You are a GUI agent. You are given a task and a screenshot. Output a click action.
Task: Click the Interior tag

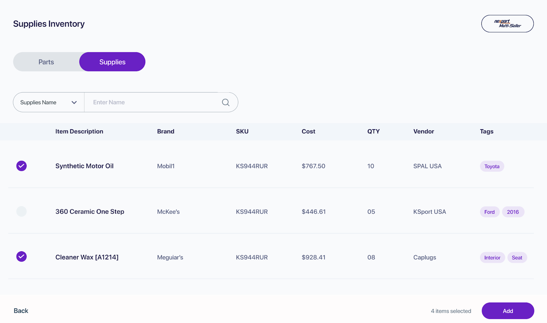click(x=492, y=258)
